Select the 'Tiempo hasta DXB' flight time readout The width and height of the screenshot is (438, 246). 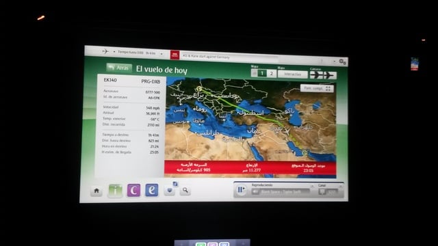click(x=137, y=53)
